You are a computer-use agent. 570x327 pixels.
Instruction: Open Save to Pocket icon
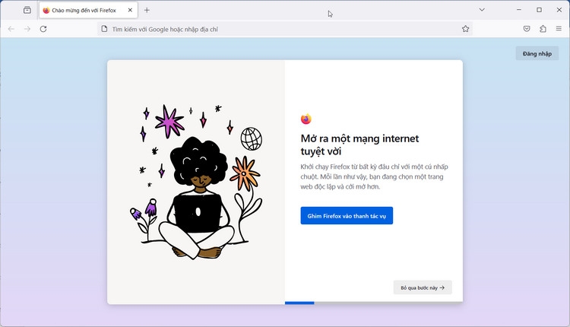tap(527, 29)
